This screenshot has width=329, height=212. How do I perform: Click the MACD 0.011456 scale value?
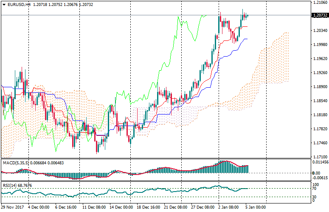tap(320, 163)
